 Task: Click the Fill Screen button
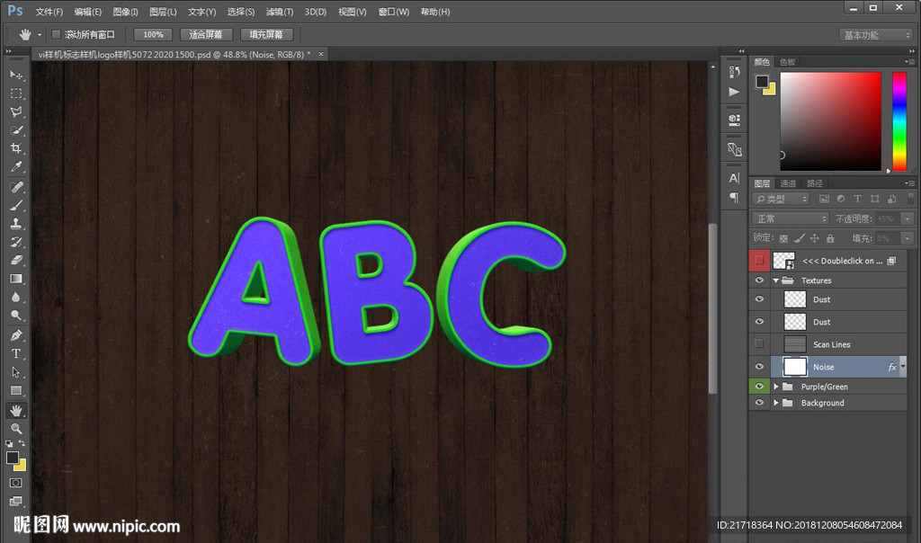pyautogui.click(x=266, y=35)
